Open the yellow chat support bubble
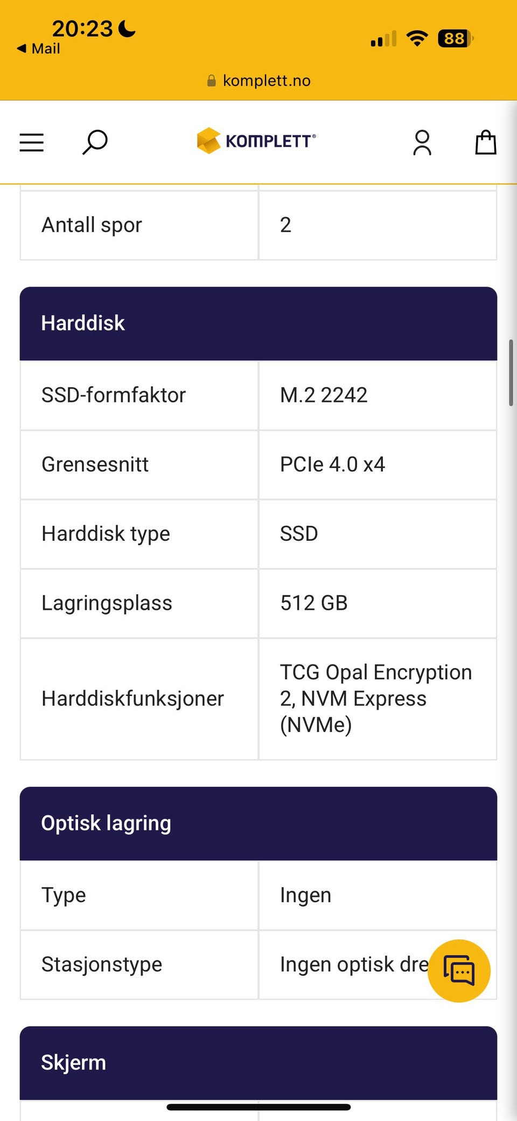The image size is (517, 1121). [459, 971]
